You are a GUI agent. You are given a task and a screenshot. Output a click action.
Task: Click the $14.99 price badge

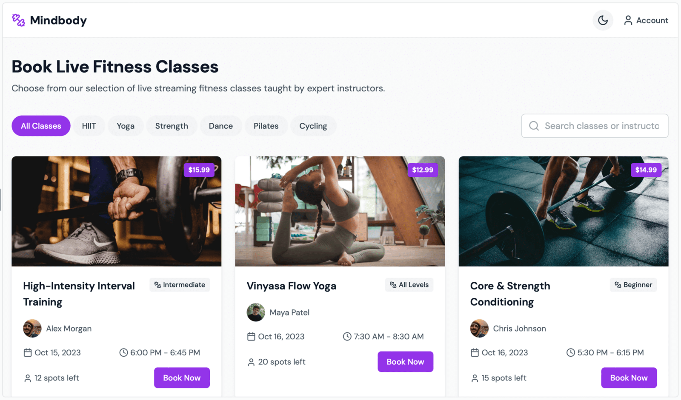pyautogui.click(x=646, y=170)
